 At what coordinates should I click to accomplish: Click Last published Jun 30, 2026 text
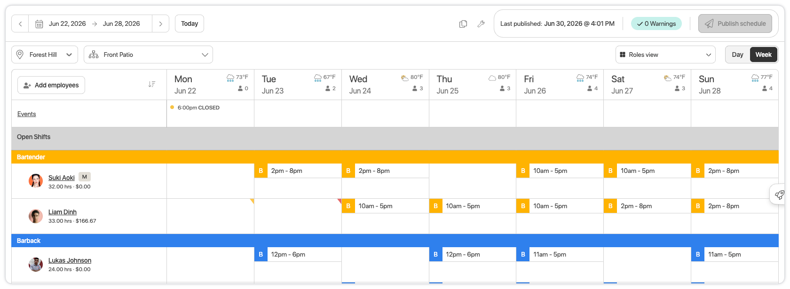(x=557, y=23)
